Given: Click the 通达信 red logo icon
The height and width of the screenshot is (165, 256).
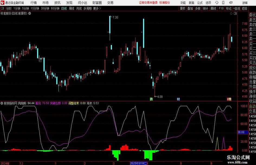Looking at the screenshot, I should (x=2, y=3).
